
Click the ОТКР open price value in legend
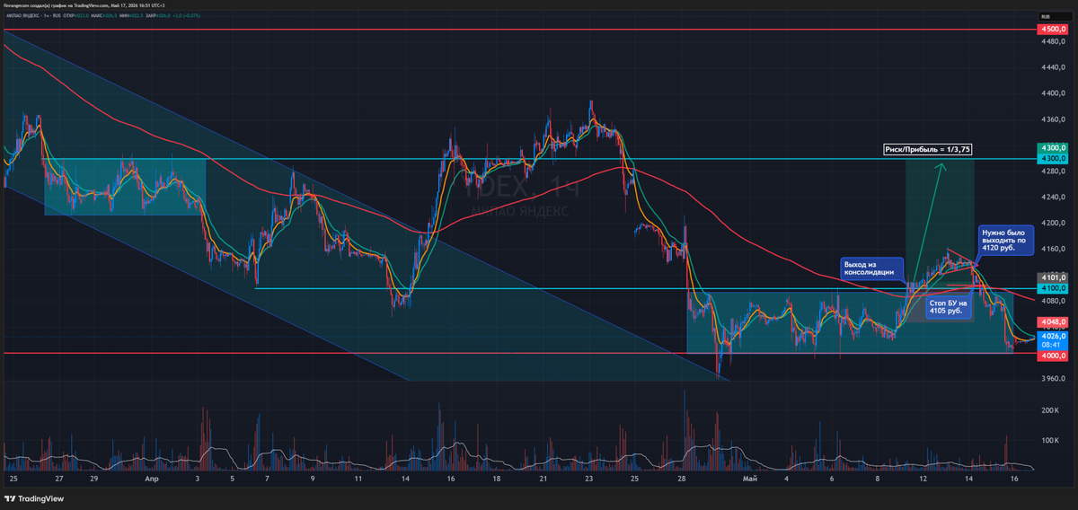[x=81, y=16]
